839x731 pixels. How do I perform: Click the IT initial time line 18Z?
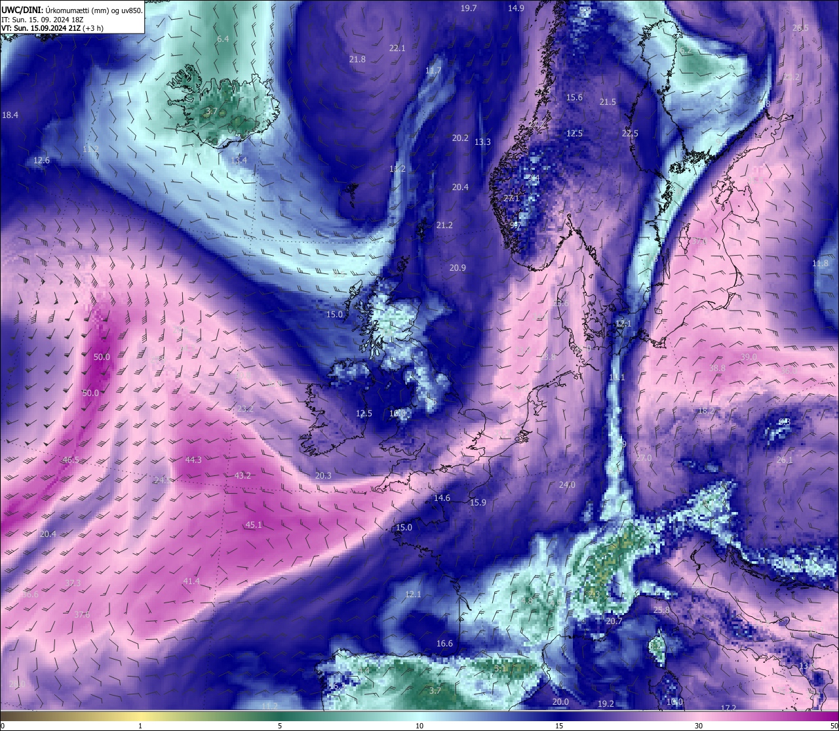43,19
